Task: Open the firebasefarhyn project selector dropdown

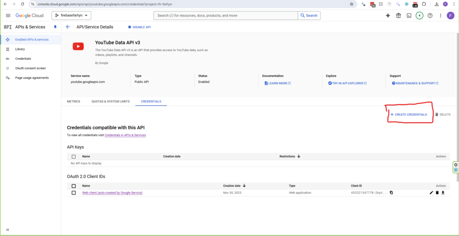Action: pos(72,15)
